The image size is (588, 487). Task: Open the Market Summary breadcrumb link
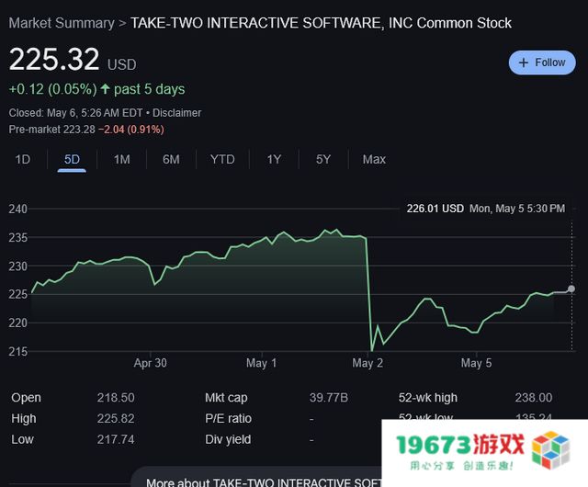(x=62, y=23)
